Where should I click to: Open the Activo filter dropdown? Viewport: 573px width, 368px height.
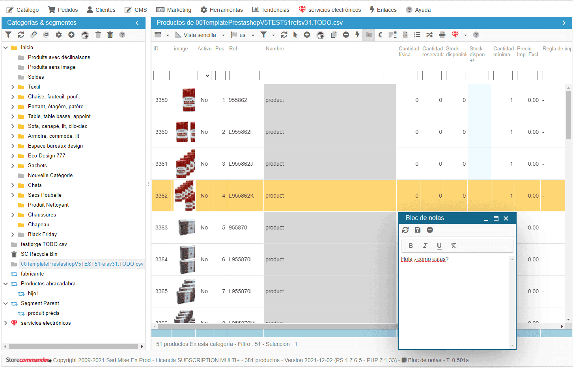tap(204, 76)
